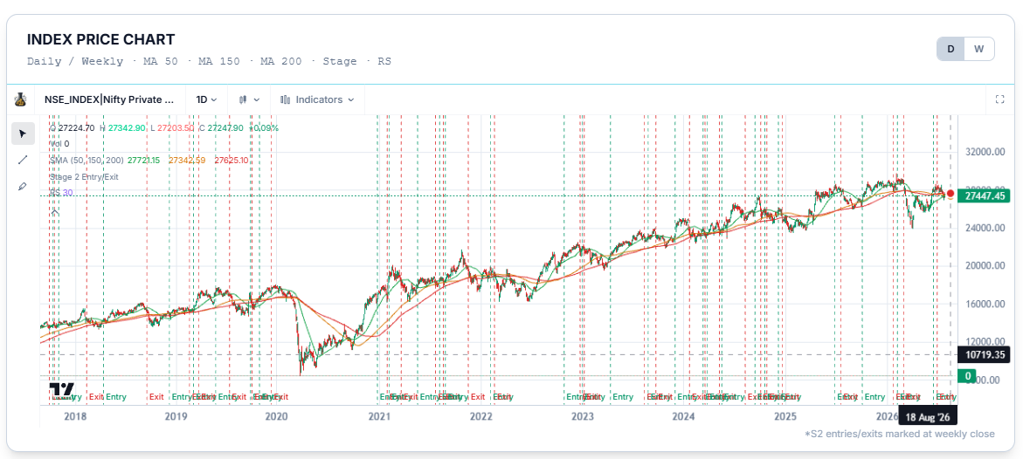The width and height of the screenshot is (1023, 459).
Task: Click the 2021 year label on time axis
Action: [x=379, y=416]
